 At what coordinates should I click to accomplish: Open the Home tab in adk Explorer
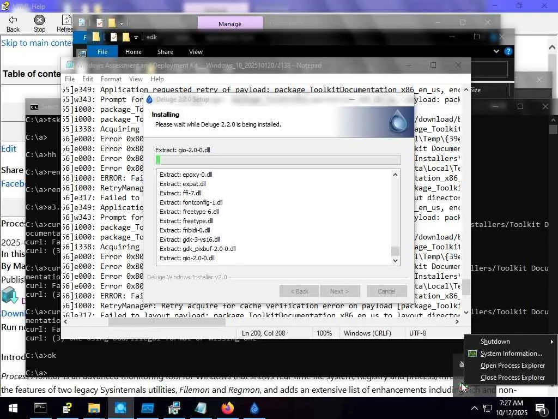click(134, 52)
